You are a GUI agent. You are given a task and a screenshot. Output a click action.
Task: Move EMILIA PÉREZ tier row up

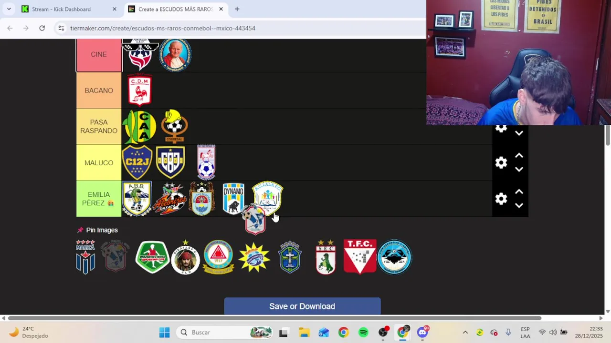[x=519, y=192]
